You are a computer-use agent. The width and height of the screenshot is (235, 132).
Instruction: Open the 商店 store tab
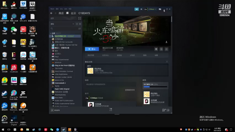coord(61,13)
